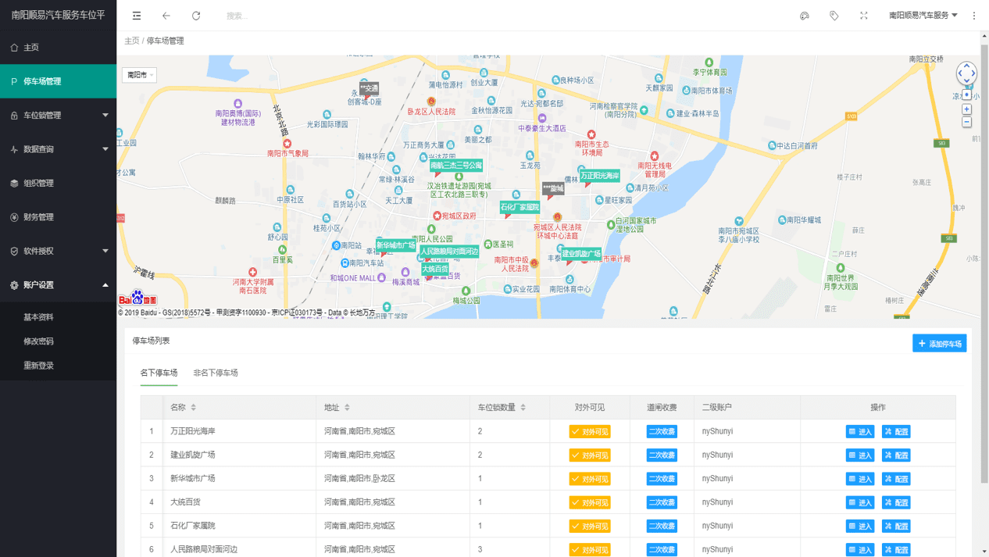Toggle 对外可见 for 新华城市广场
This screenshot has height=557, width=989.
click(x=590, y=479)
